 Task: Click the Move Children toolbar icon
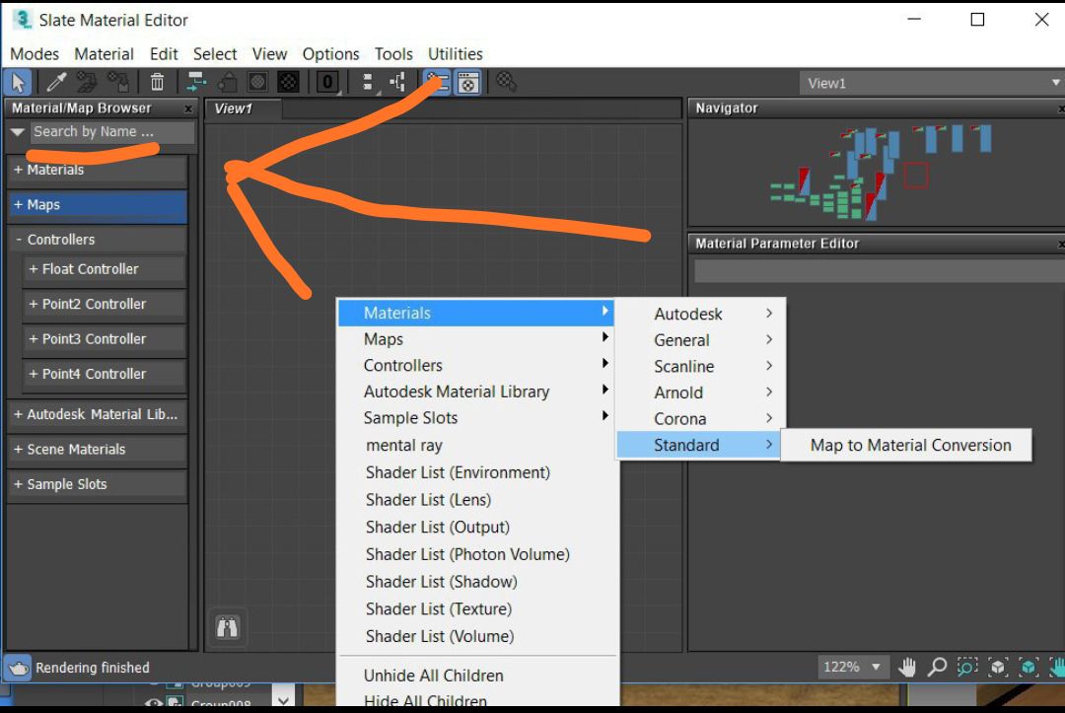(x=195, y=83)
